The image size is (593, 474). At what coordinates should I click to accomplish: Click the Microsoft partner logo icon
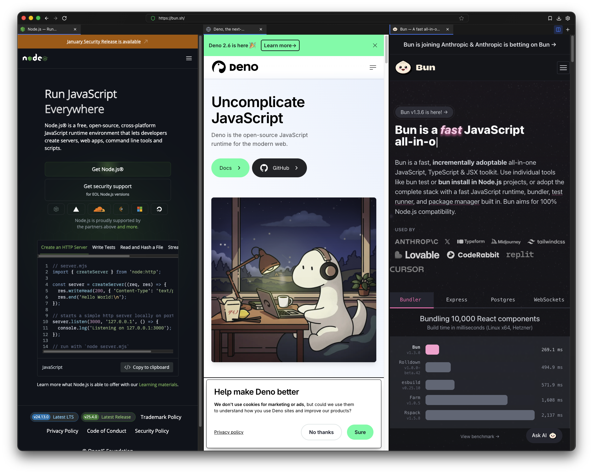coord(140,209)
